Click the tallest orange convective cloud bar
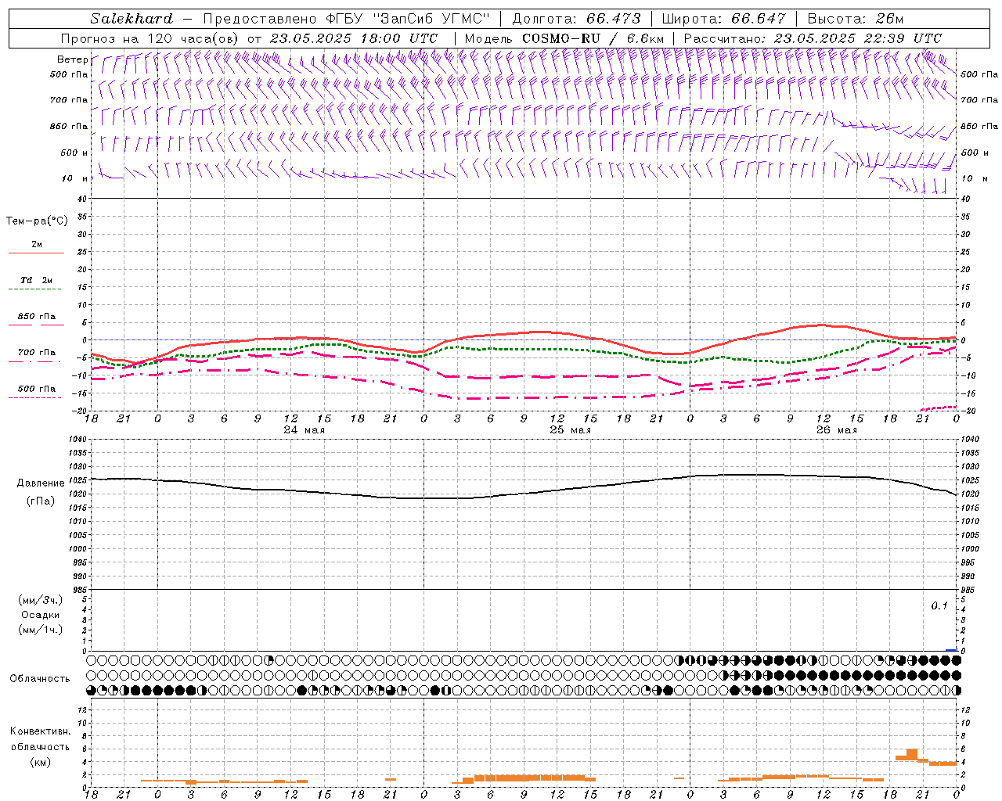 click(912, 754)
